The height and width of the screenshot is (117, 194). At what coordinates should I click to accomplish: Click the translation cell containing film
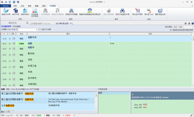coord(150,44)
